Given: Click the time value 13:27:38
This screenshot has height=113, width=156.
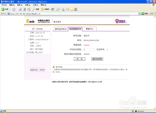Looking at the screenshot, I should [39, 36].
